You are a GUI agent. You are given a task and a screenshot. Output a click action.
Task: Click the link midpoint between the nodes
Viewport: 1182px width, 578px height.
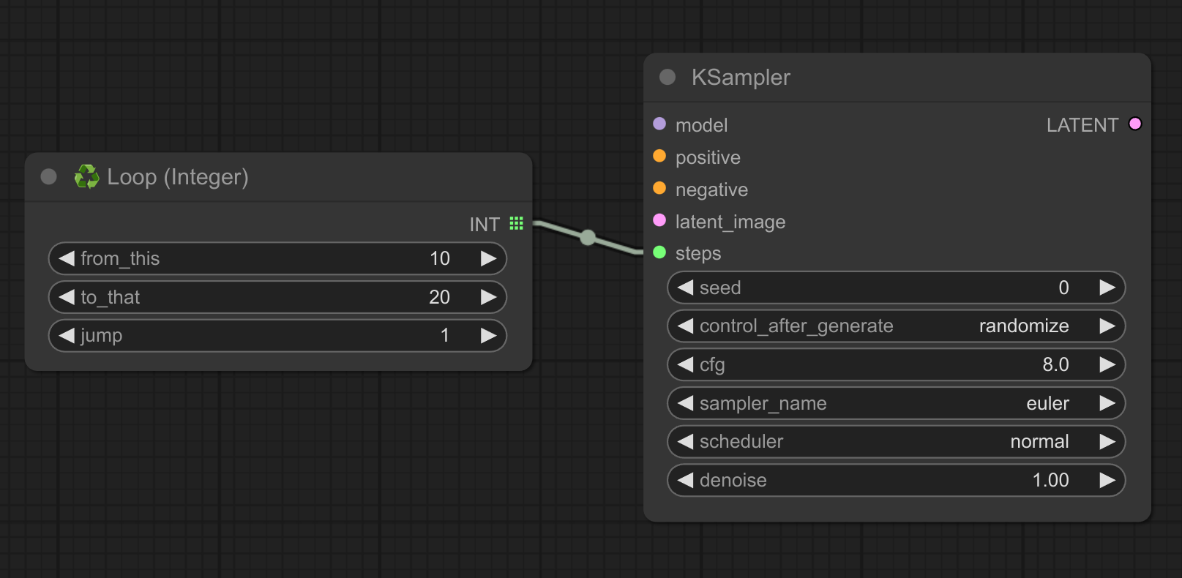pos(588,238)
